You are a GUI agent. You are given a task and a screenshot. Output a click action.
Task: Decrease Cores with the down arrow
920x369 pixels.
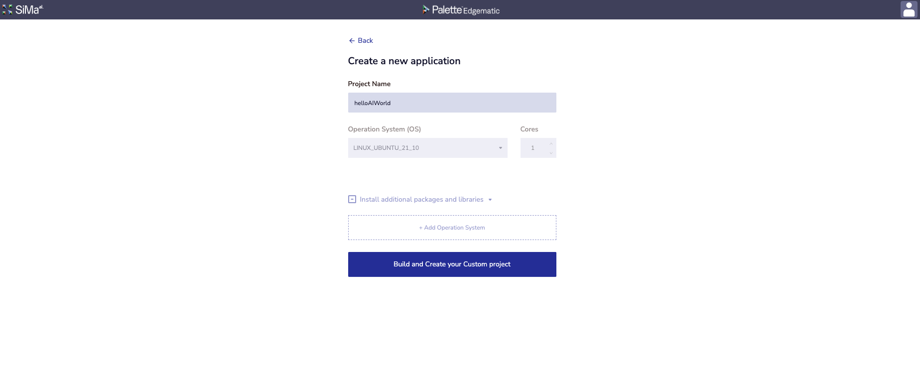(x=551, y=152)
